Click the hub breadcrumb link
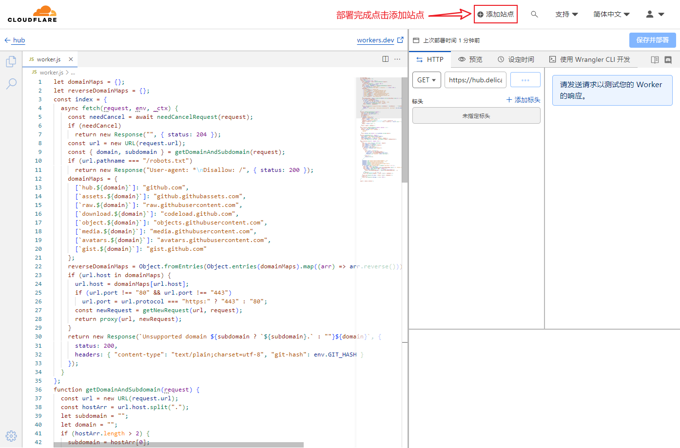Screen dimensions: 680x448 (19, 40)
